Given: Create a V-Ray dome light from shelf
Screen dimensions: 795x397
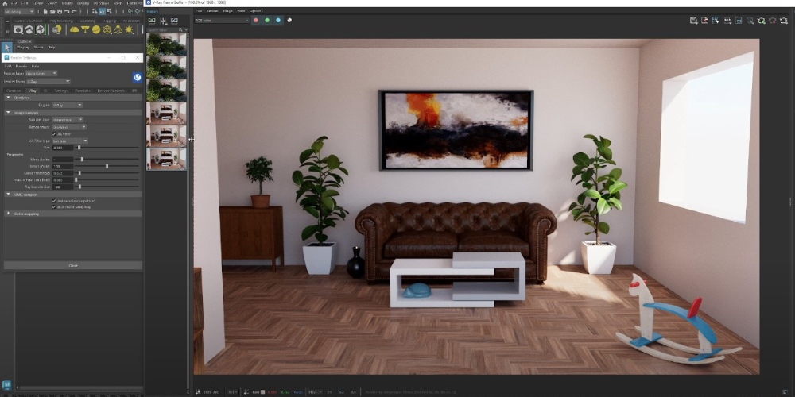Looking at the screenshot, I should click(74, 30).
